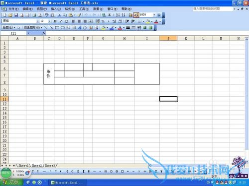Apply cell fill color bucket
249x186 pixels.
148,21
